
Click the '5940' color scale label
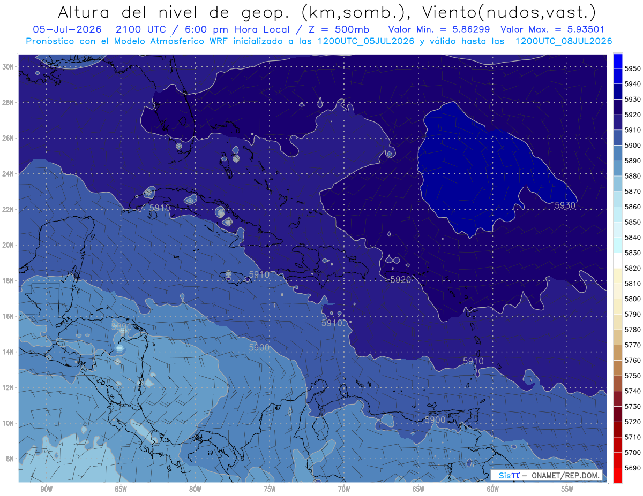point(633,84)
